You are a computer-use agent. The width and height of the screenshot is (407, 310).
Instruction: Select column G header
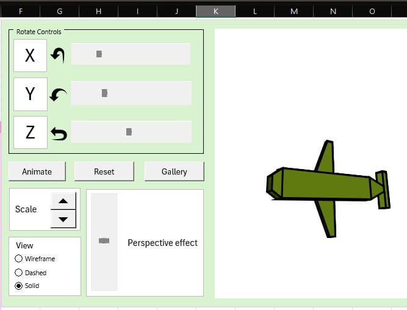[x=59, y=11]
